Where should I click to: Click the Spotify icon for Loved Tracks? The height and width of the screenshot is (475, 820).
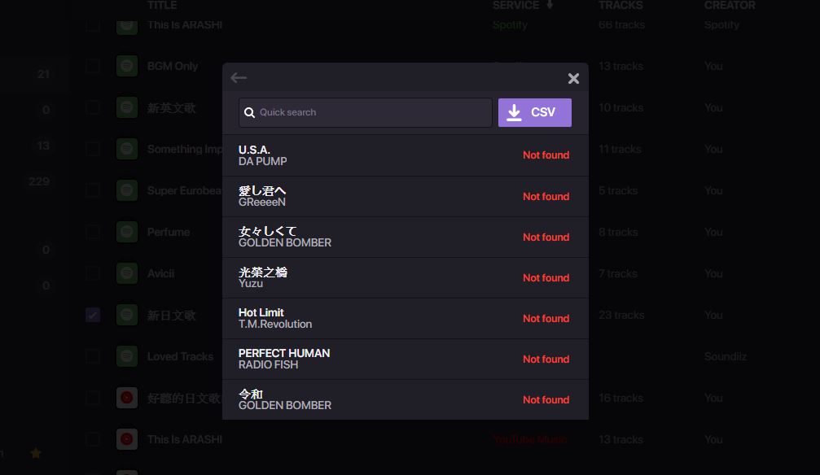point(126,356)
